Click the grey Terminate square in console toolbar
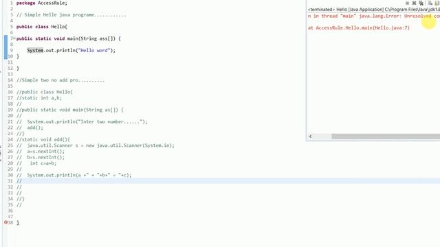440x247 pixels. [x=407, y=3]
